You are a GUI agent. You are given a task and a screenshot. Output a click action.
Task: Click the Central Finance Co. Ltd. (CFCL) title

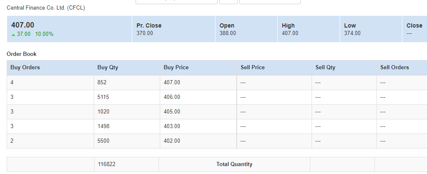pyautogui.click(x=46, y=8)
